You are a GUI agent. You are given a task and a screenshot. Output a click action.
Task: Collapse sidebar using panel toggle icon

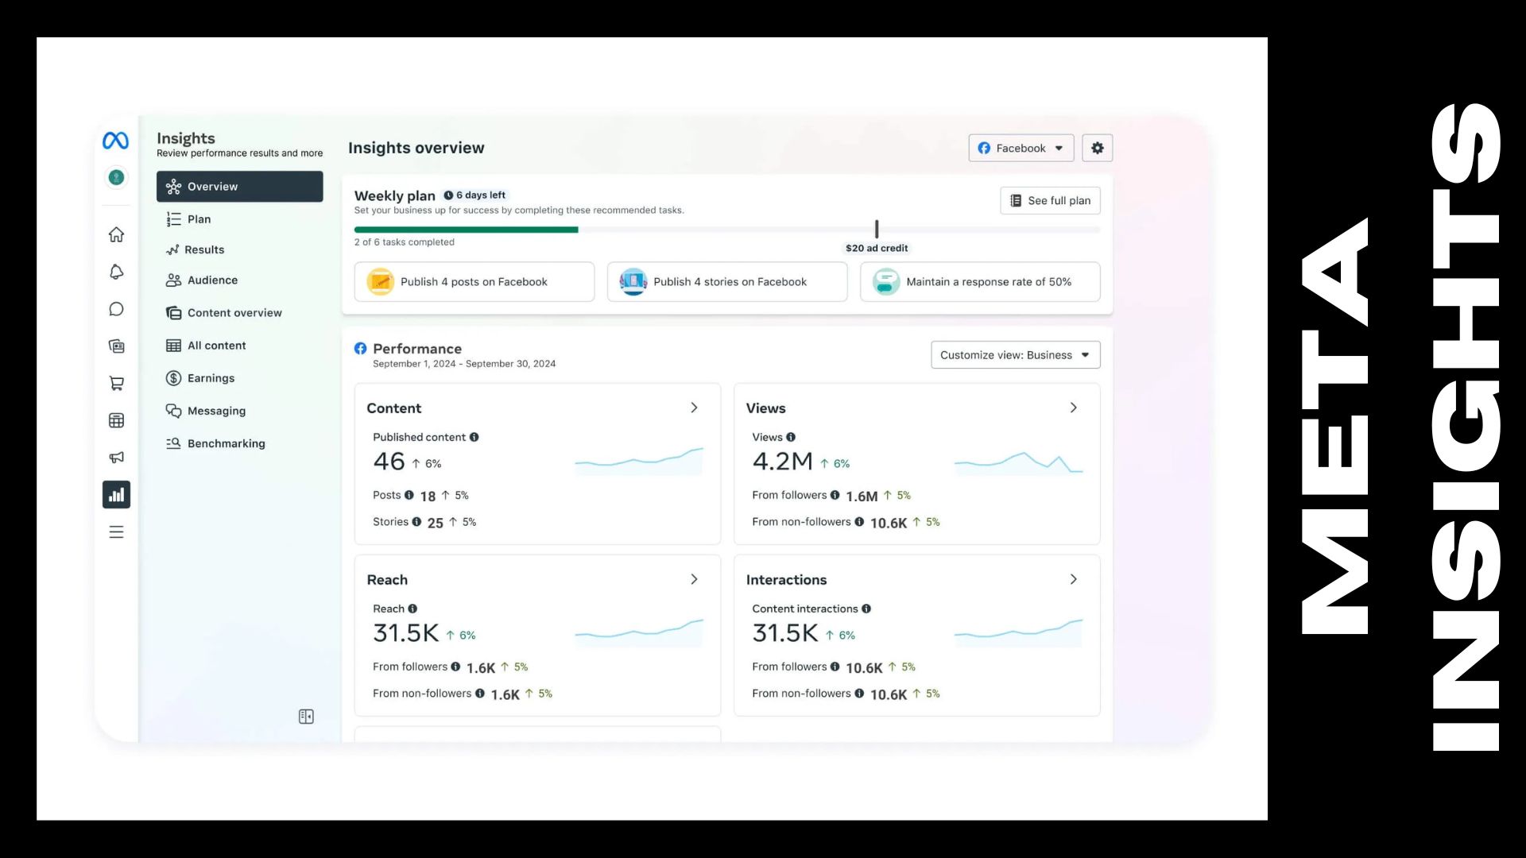pos(306,717)
